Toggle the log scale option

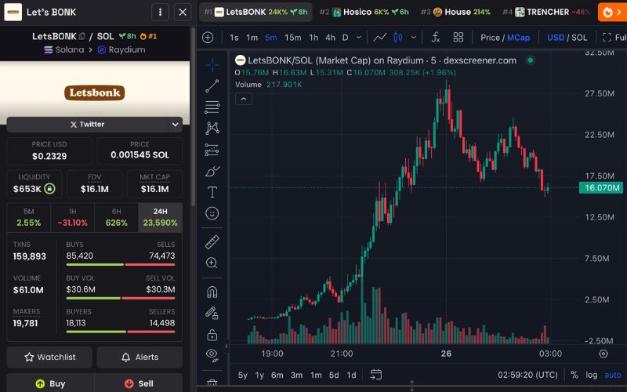592,376
